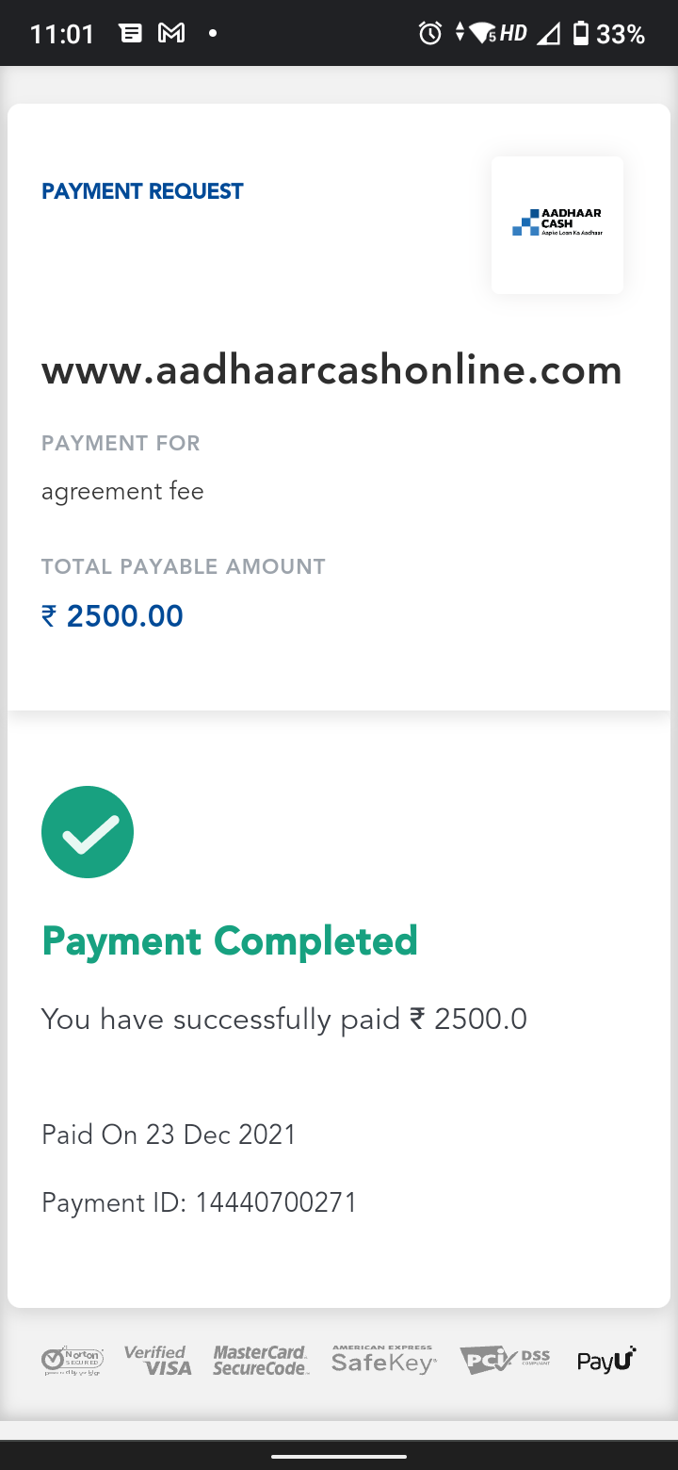
Task: Tap the PCI DSS compliance badge
Action: (x=505, y=1360)
